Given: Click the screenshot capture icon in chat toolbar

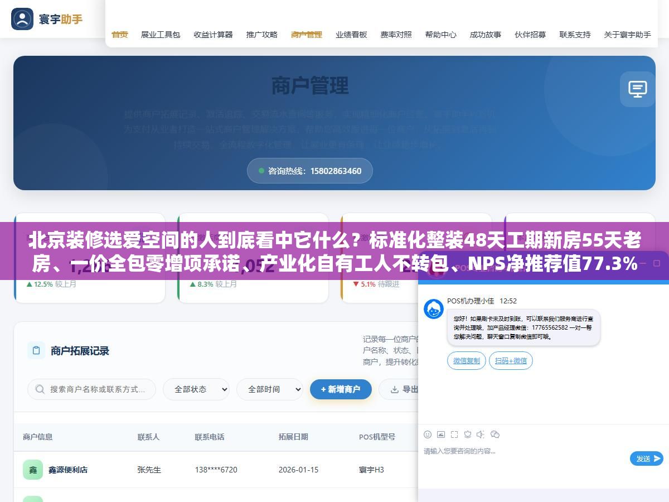Looking at the screenshot, I should tap(454, 434).
